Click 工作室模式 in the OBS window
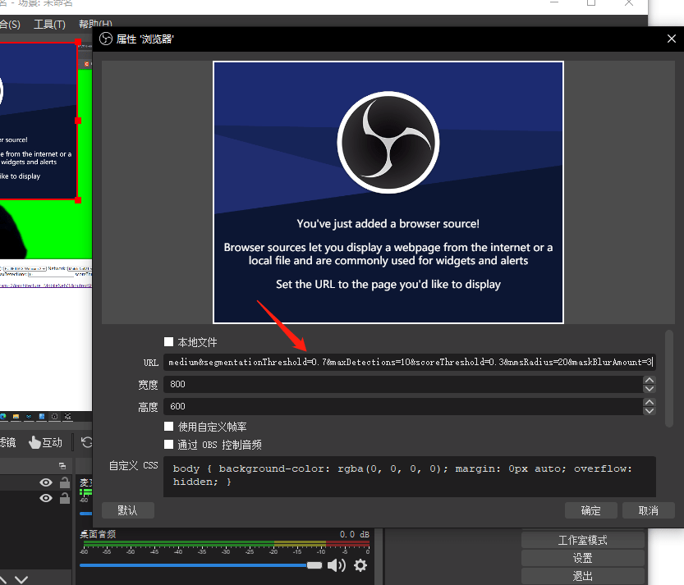This screenshot has width=684, height=585. (583, 540)
